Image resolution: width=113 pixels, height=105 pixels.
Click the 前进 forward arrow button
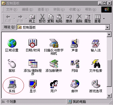20,19
